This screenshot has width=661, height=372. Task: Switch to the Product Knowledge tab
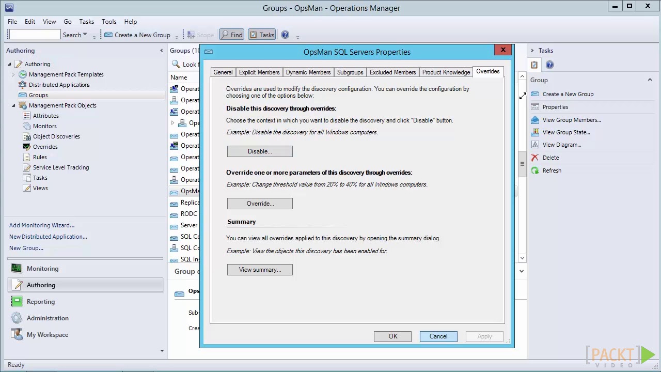tap(446, 72)
